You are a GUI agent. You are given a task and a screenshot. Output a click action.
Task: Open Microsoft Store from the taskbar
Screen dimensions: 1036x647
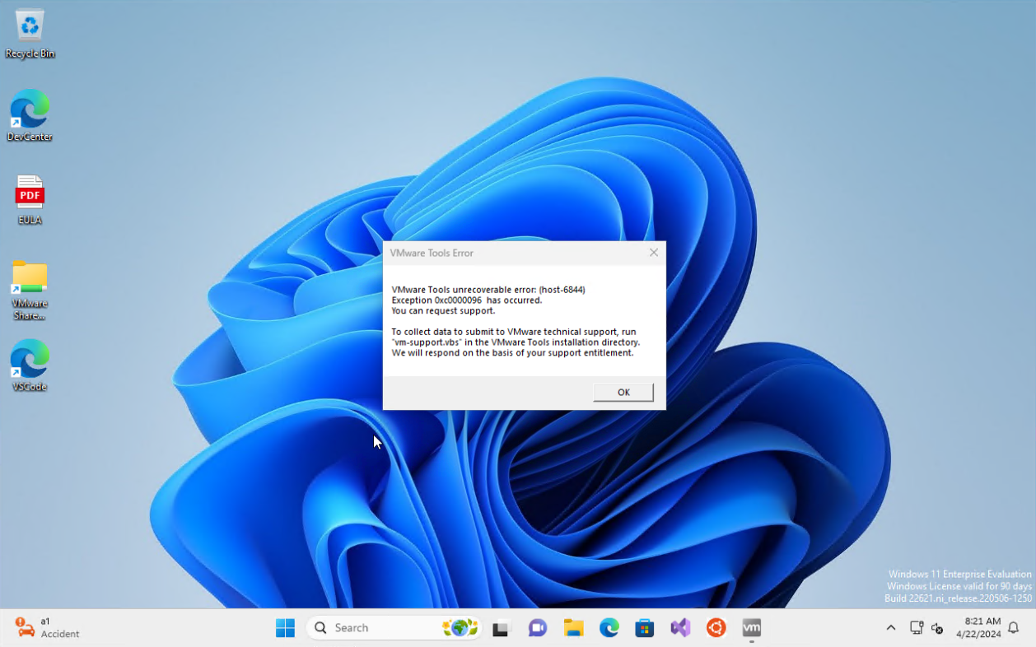click(x=644, y=628)
